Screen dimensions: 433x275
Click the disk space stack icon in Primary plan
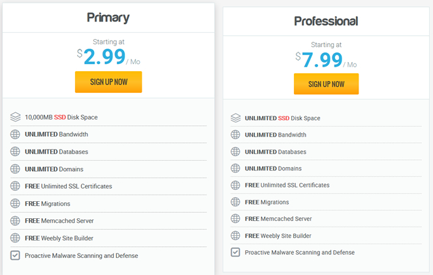click(x=15, y=117)
